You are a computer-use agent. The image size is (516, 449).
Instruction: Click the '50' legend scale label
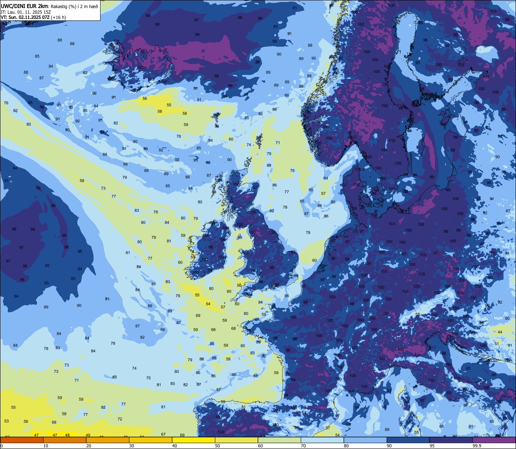point(217,446)
